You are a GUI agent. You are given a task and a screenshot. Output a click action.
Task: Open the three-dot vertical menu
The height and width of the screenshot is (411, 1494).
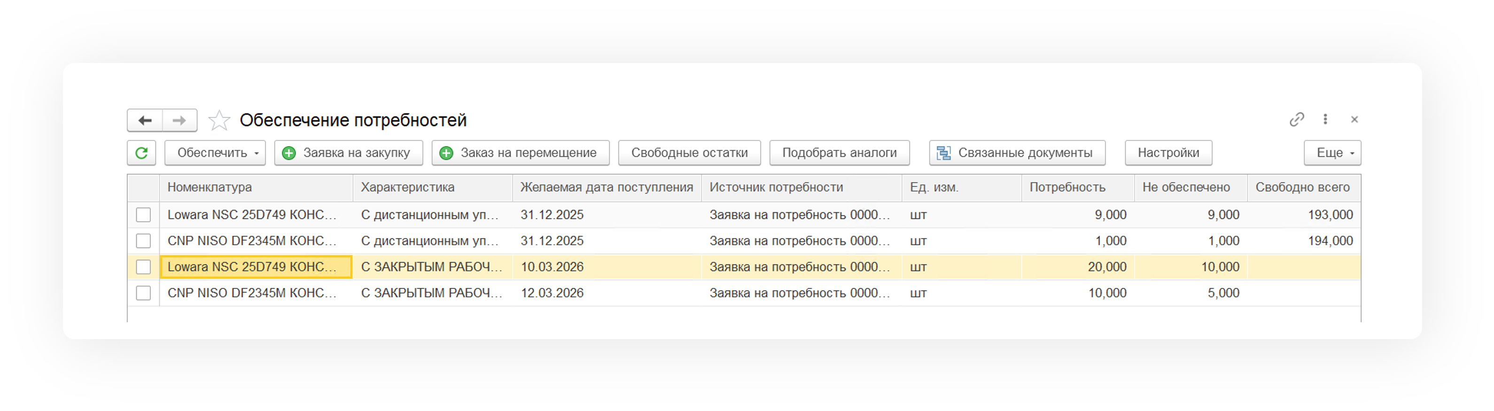click(1325, 119)
